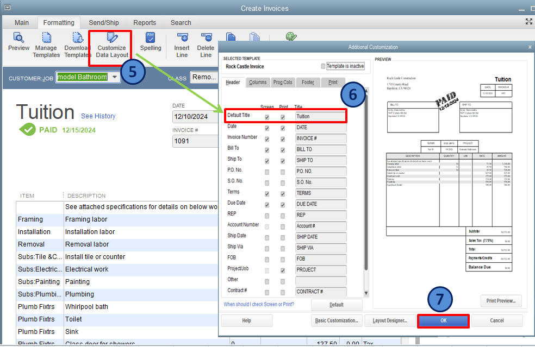The width and height of the screenshot is (535, 347).
Task: Select the Toilet description cell
Action: (x=141, y=319)
